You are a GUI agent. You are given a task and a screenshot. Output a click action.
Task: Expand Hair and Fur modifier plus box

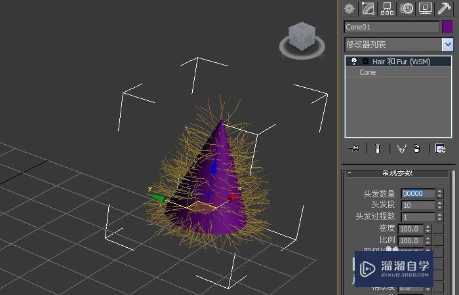(x=365, y=61)
